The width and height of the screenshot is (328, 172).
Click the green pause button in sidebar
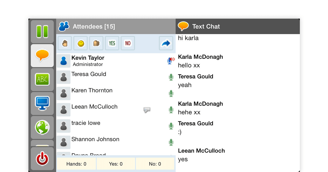[x=42, y=31]
